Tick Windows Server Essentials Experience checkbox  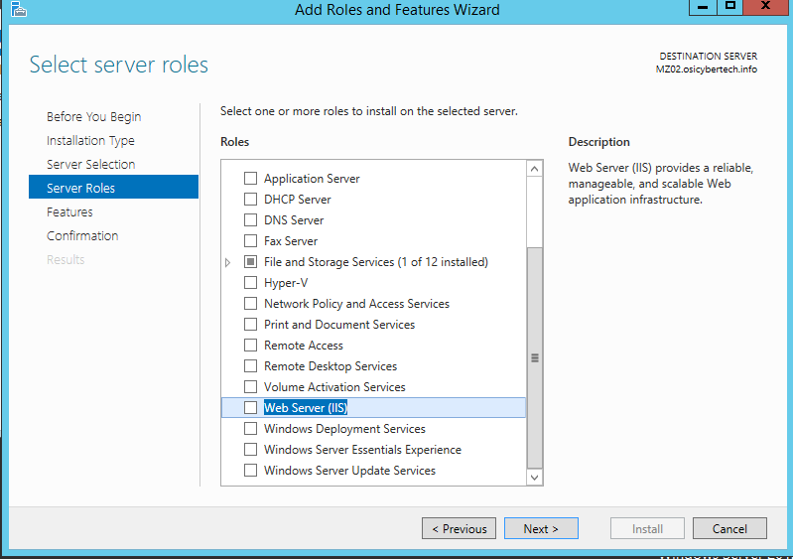tap(250, 449)
